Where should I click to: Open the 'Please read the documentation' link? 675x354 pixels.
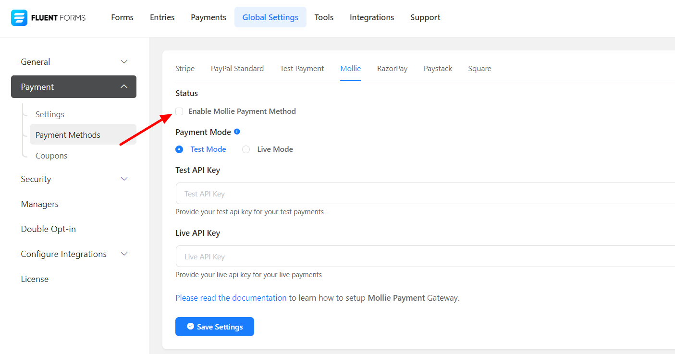click(x=231, y=298)
